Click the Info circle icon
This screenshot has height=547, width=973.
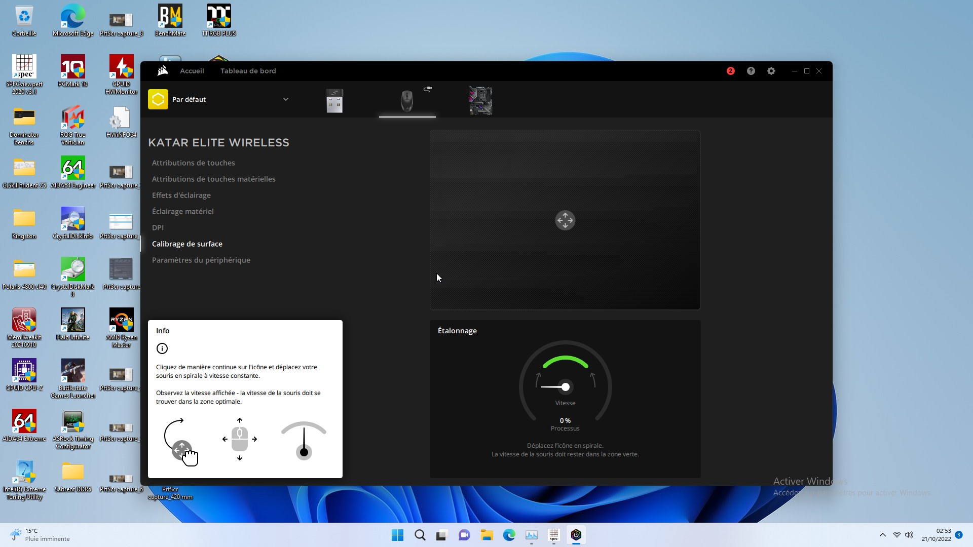click(162, 348)
